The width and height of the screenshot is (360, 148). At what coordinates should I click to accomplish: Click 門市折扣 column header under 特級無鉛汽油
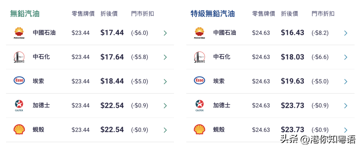tap(323, 14)
